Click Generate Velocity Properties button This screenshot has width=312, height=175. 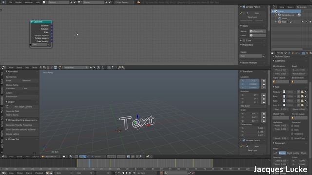(21, 125)
